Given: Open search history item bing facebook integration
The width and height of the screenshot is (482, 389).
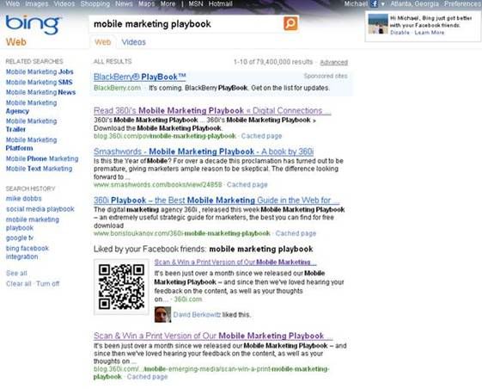Looking at the screenshot, I should (27, 252).
